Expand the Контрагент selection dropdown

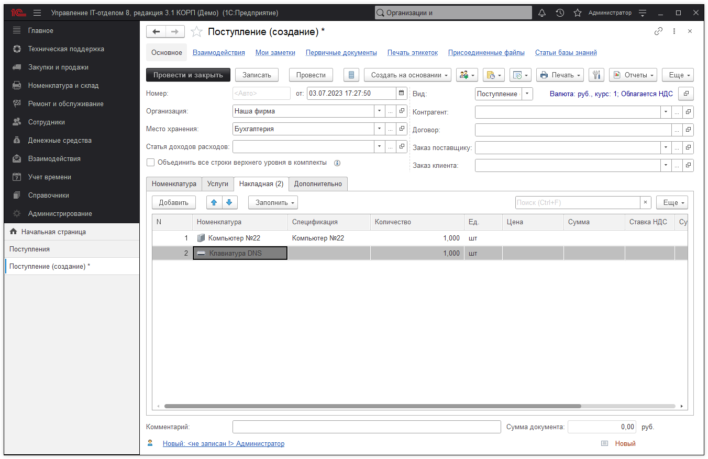click(666, 111)
